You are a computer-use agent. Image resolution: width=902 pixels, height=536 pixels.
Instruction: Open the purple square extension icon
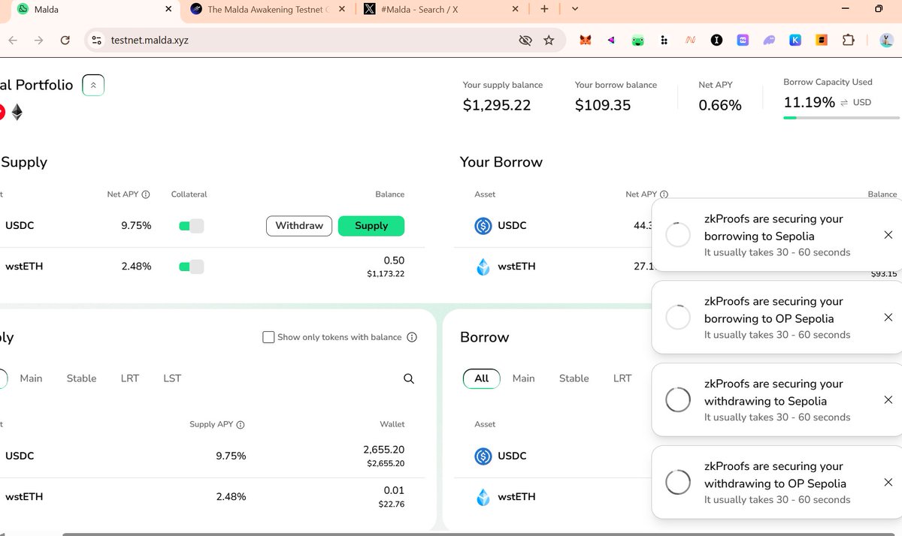point(743,41)
